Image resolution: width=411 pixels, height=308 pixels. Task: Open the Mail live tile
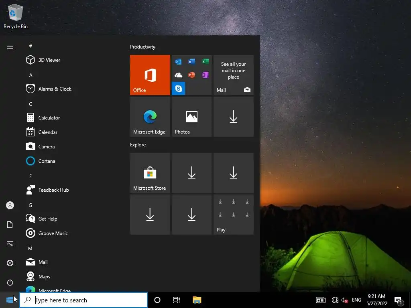234,75
